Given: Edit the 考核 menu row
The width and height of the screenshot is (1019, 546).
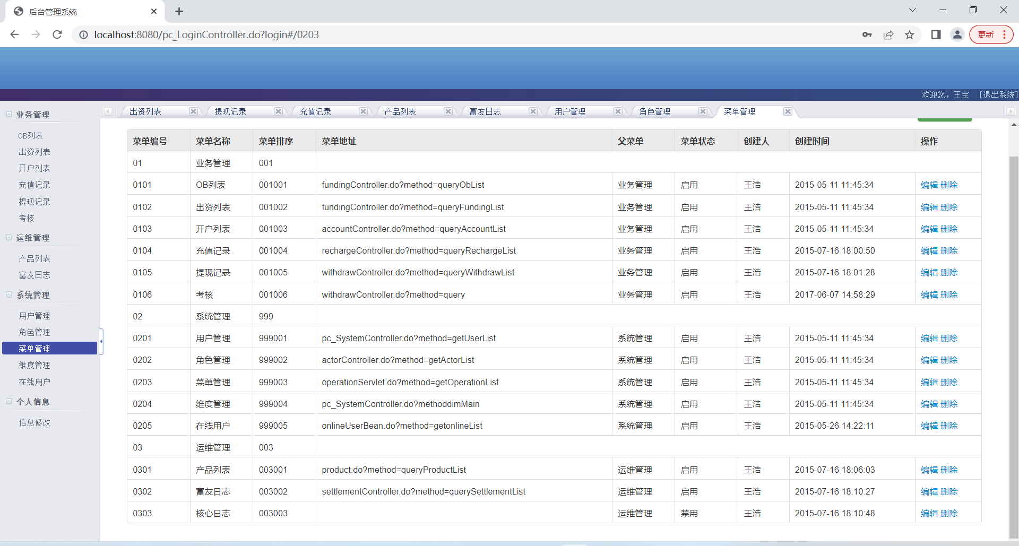Looking at the screenshot, I should point(929,294).
